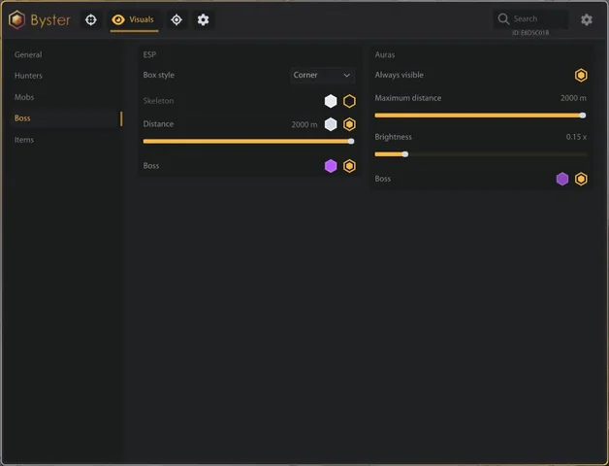Focus the Search input field
The height and width of the screenshot is (466, 609).
click(530, 19)
